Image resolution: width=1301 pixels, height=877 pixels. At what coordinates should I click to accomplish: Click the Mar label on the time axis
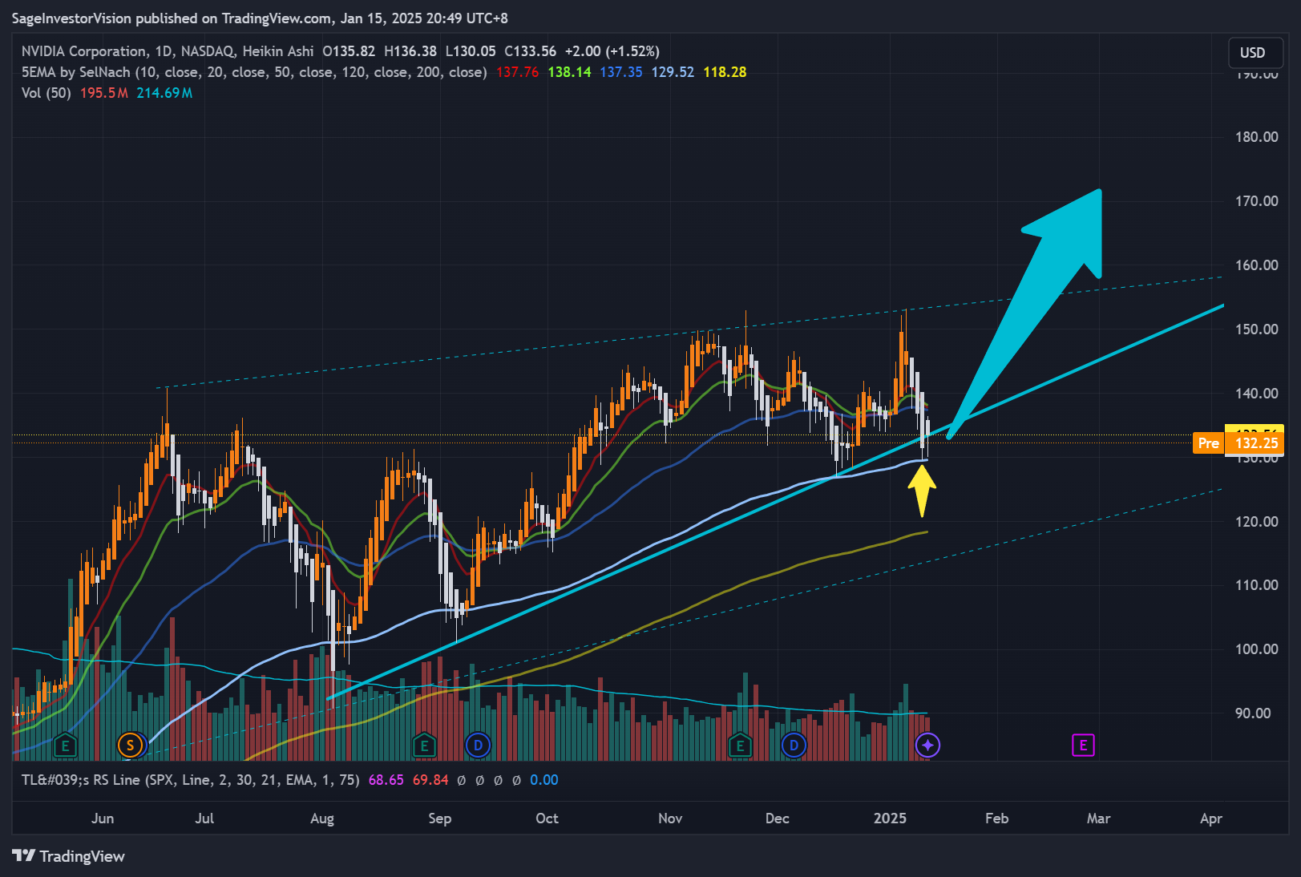[x=1098, y=818]
